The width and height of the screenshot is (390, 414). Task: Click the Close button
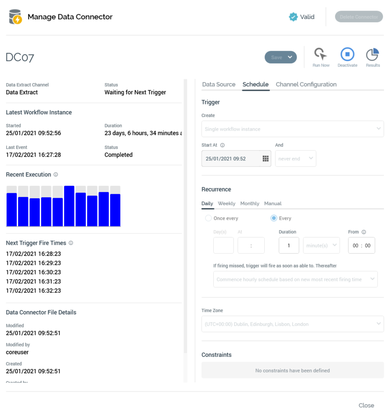(366, 405)
